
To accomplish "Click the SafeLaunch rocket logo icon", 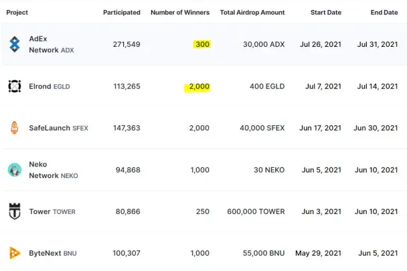I will tap(15, 128).
